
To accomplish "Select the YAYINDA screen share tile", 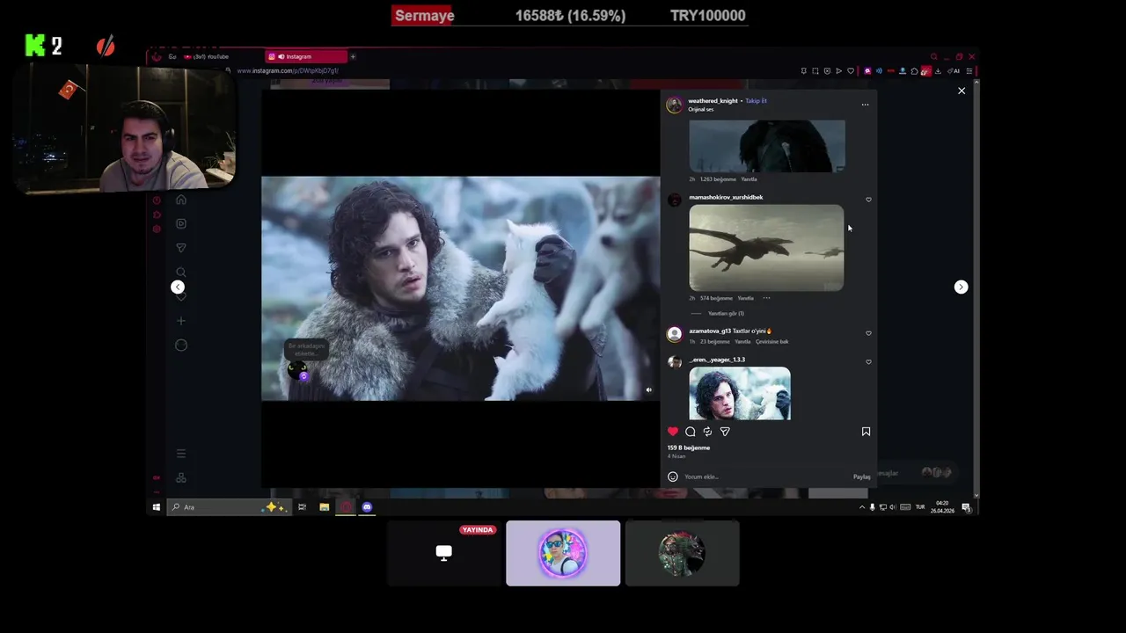I will click(x=444, y=553).
